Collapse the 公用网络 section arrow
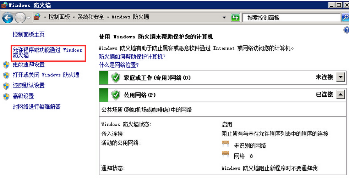349x187 pixels. 340,95
